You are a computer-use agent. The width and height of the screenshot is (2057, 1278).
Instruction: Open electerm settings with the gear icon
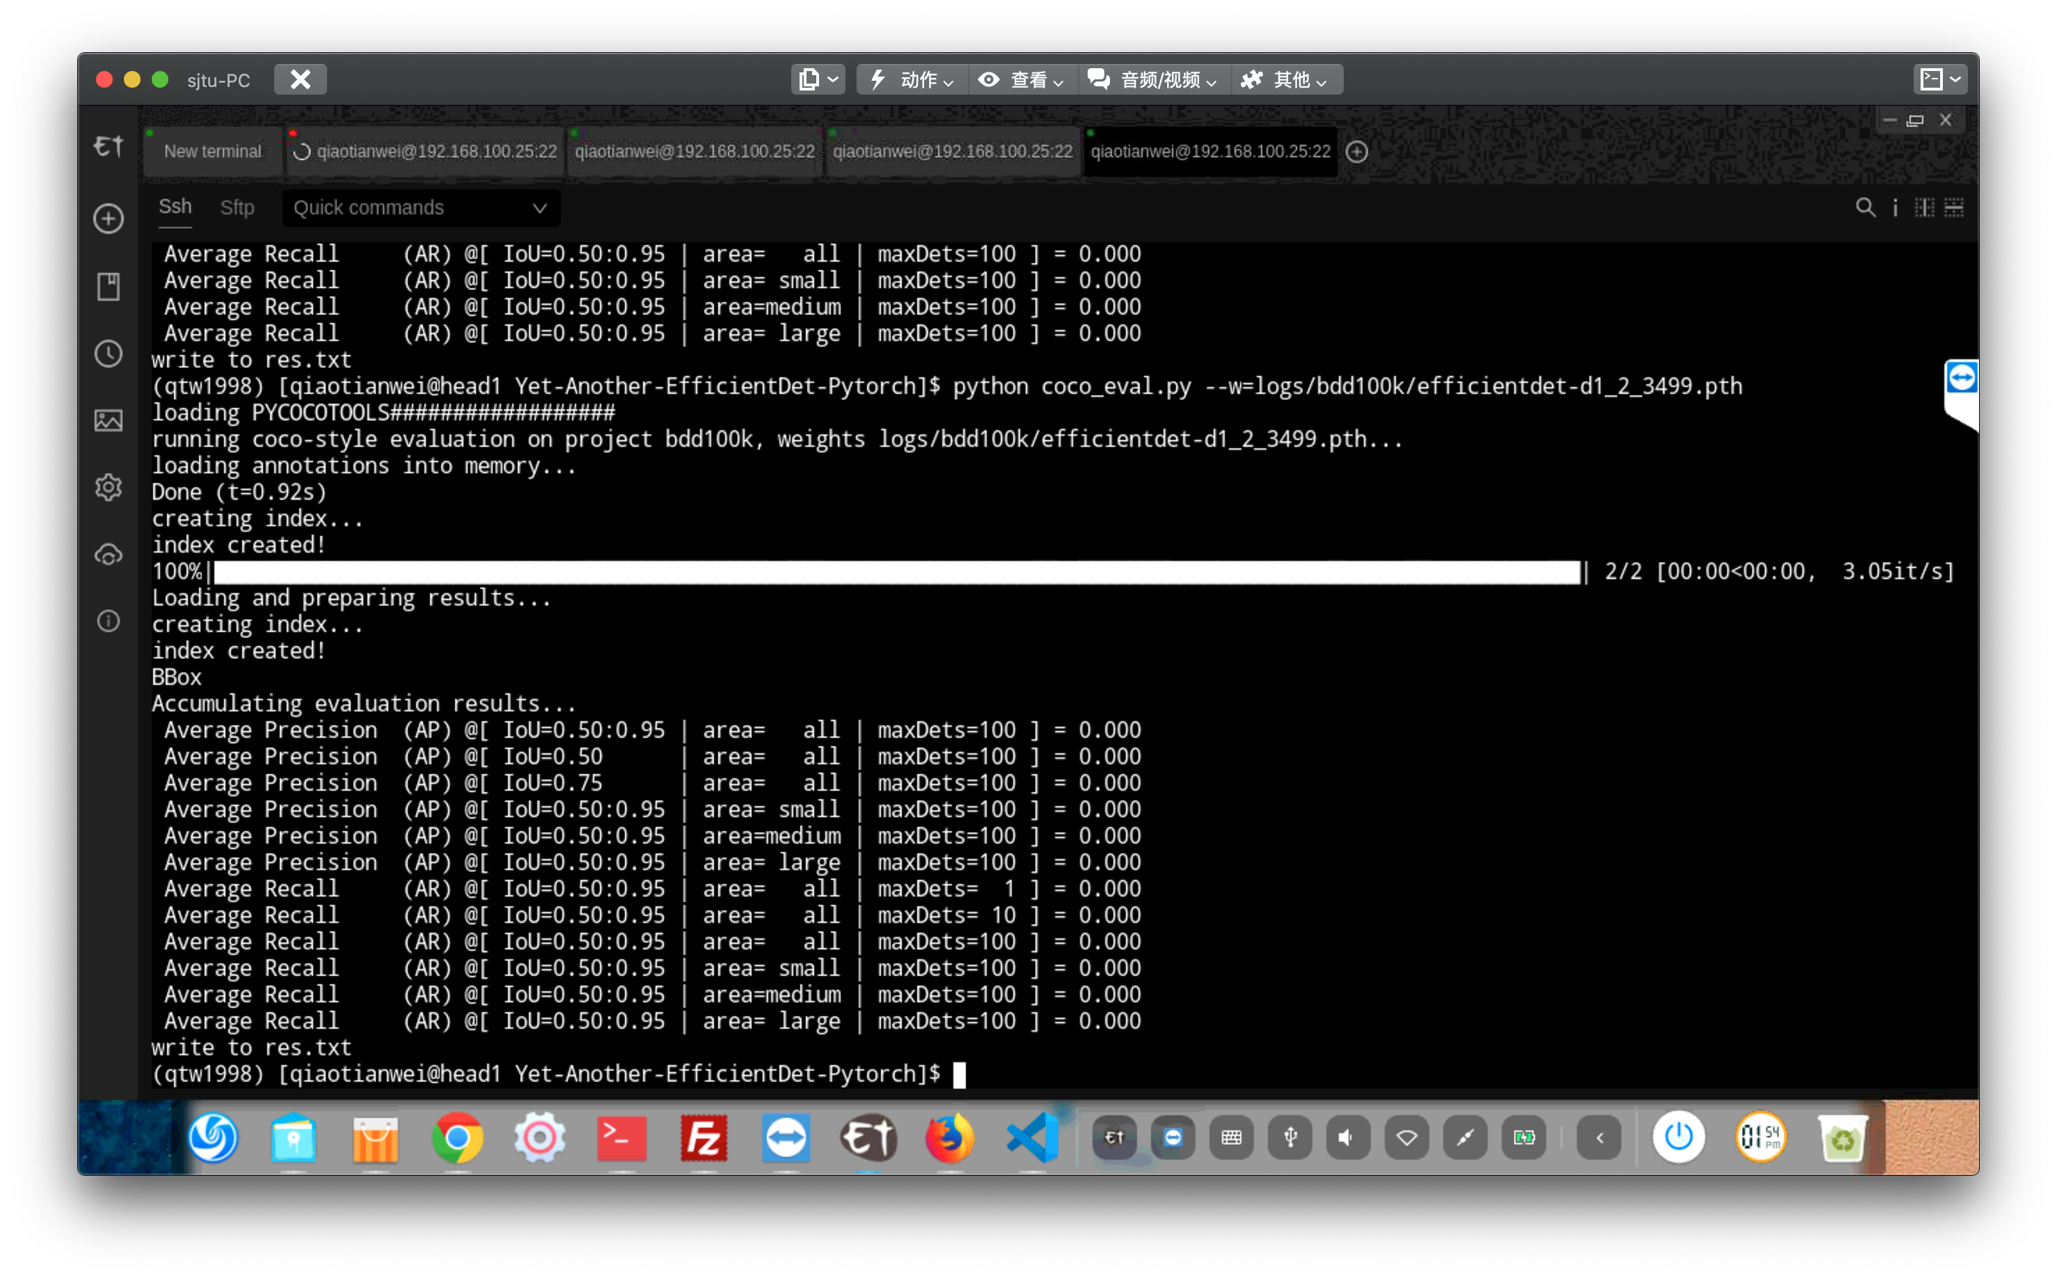pyautogui.click(x=108, y=487)
